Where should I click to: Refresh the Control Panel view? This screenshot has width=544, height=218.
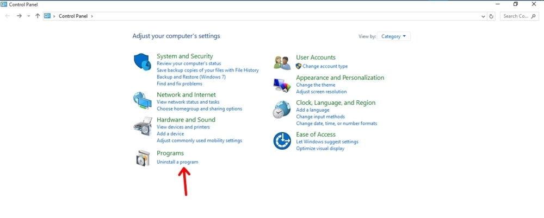pos(491,16)
